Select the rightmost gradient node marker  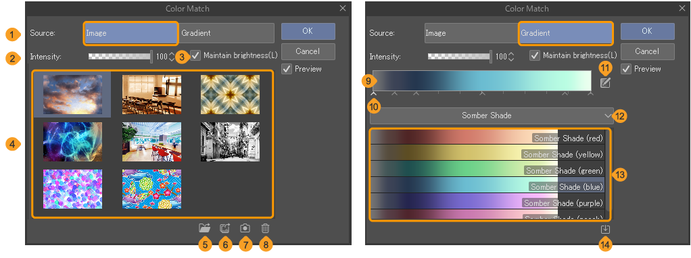click(590, 93)
